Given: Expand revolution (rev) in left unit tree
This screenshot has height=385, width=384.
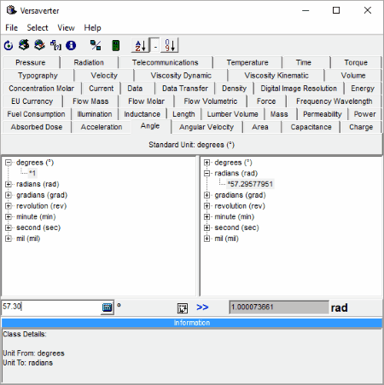Looking at the screenshot, I should pyautogui.click(x=9, y=206).
